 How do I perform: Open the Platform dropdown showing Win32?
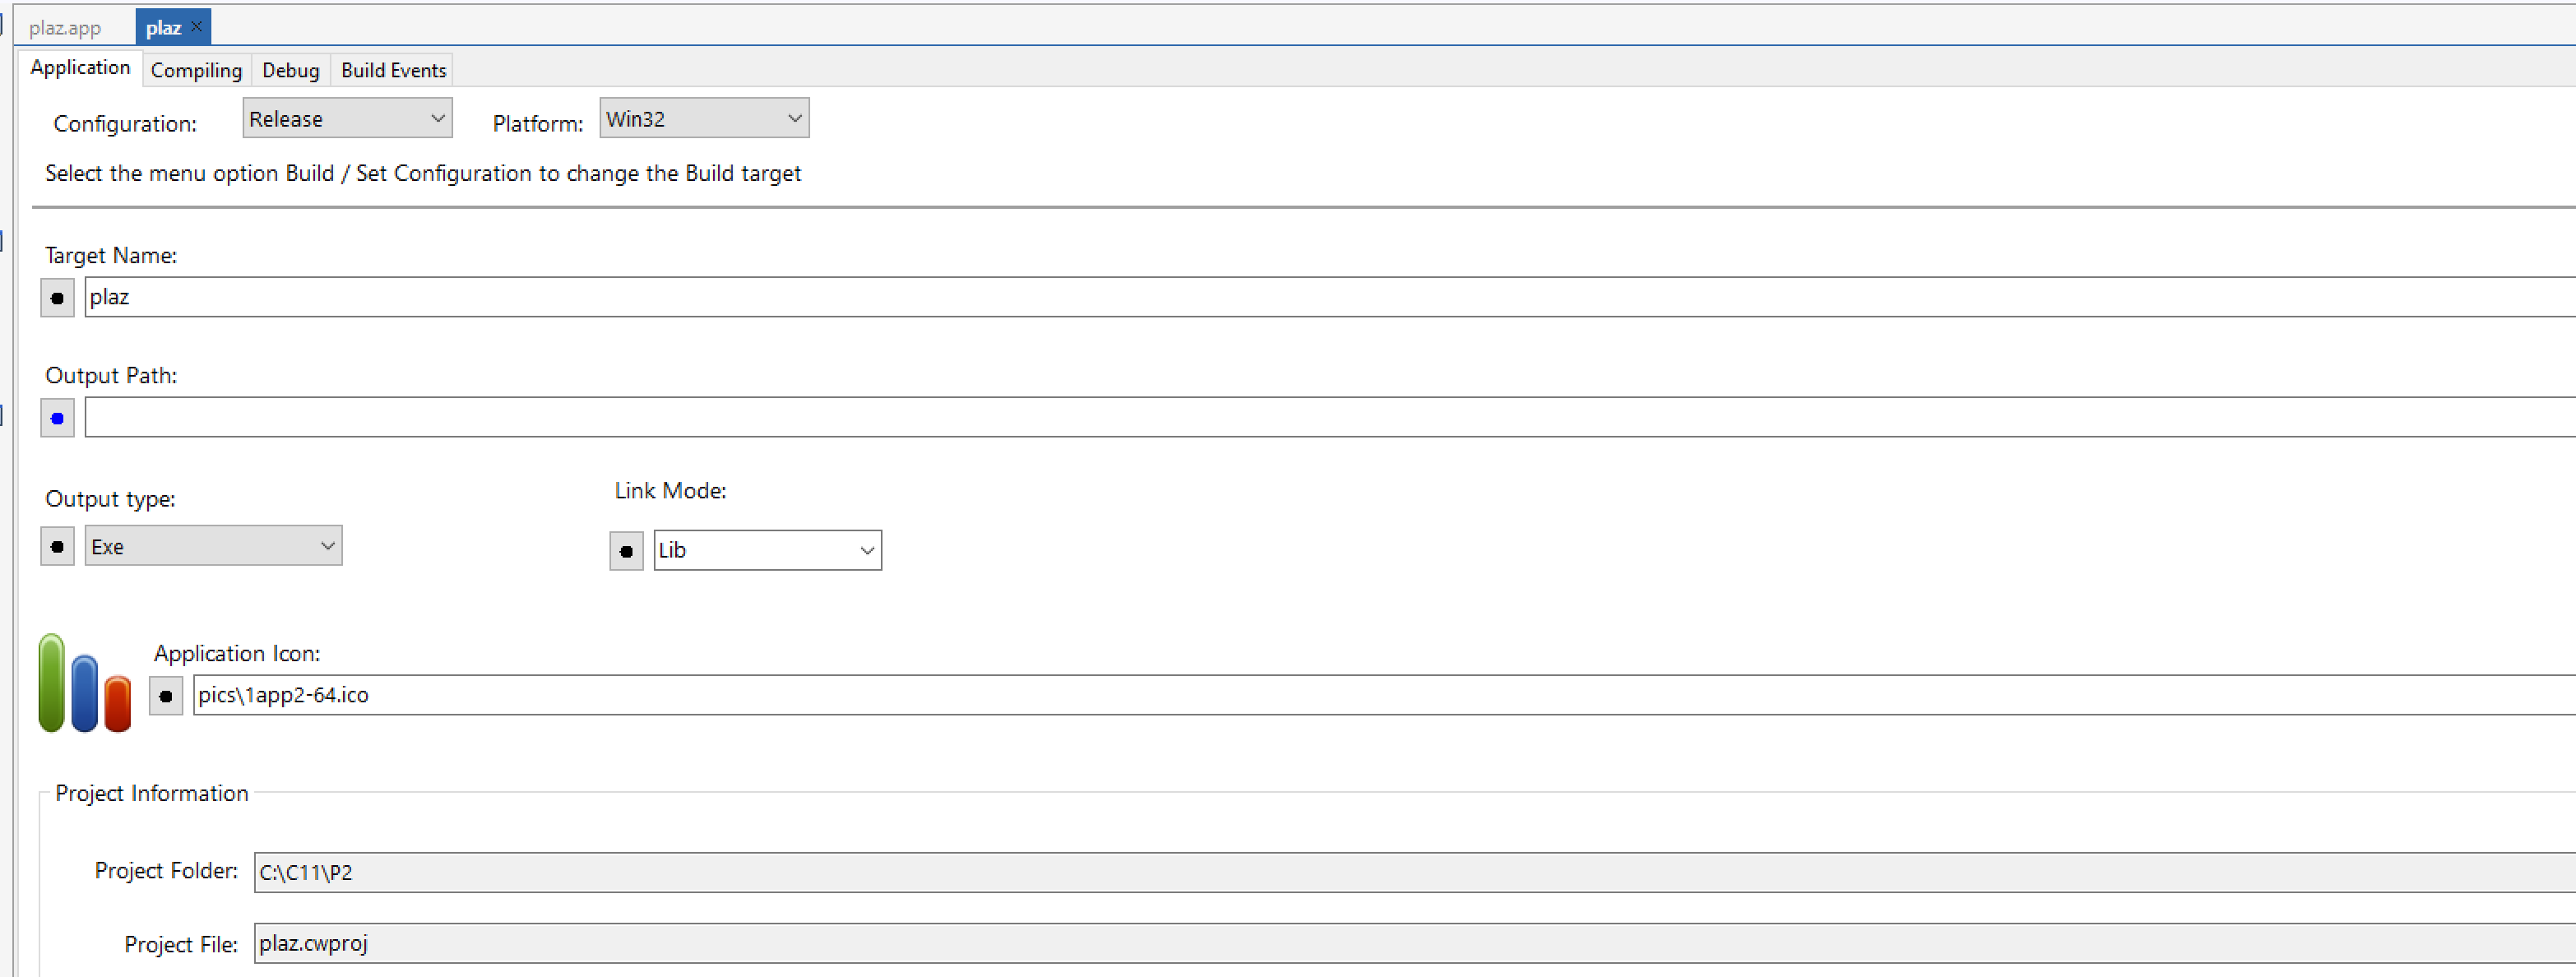coord(704,119)
